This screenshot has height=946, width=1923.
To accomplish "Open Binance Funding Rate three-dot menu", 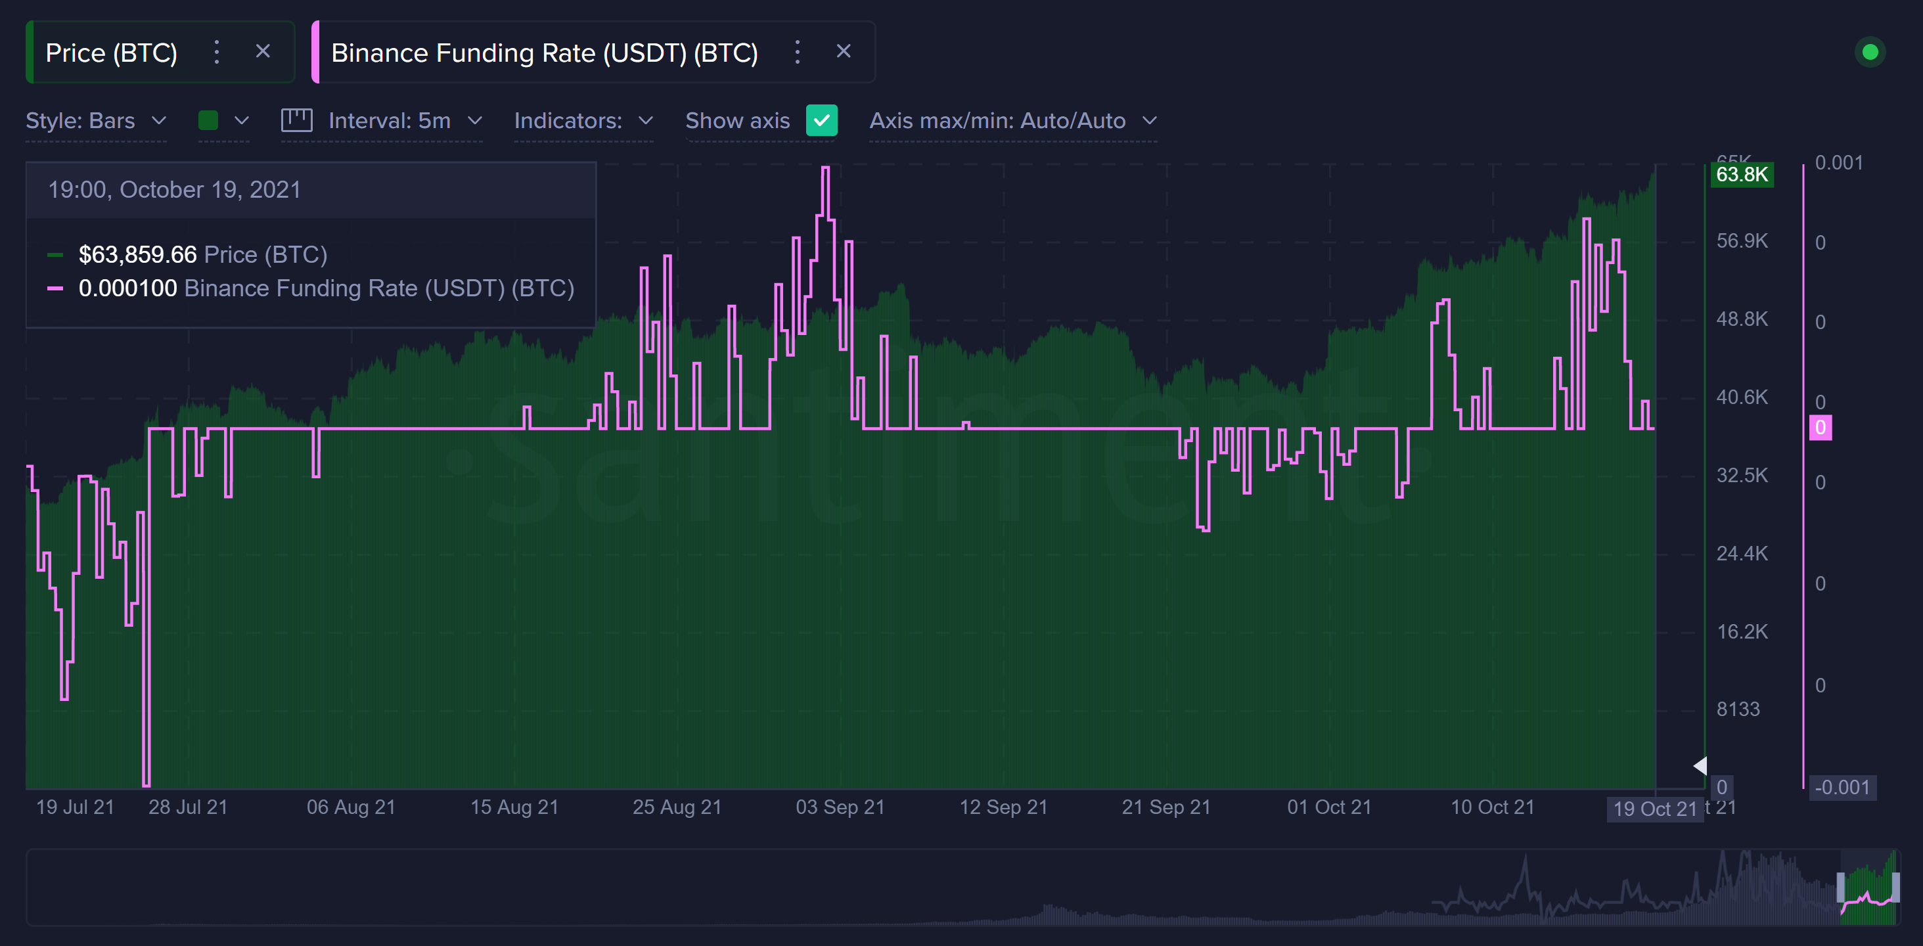I will tap(798, 53).
